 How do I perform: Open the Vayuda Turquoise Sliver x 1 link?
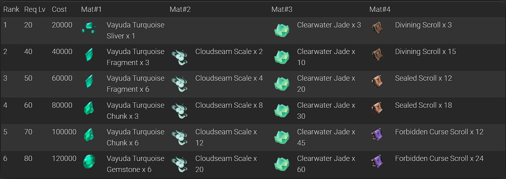pyautogui.click(x=135, y=30)
